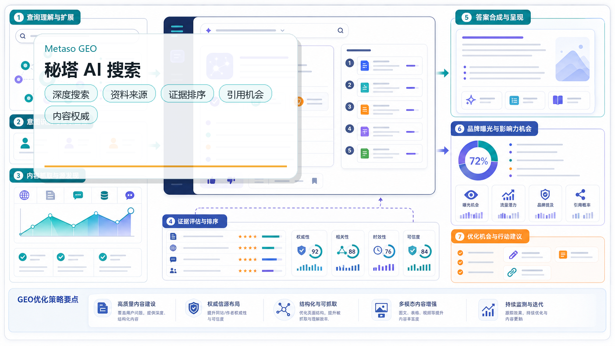Viewport: 615px width, 346px height.
Task: Click the highlighted peak point on the area chart
Action: pyautogui.click(x=131, y=211)
